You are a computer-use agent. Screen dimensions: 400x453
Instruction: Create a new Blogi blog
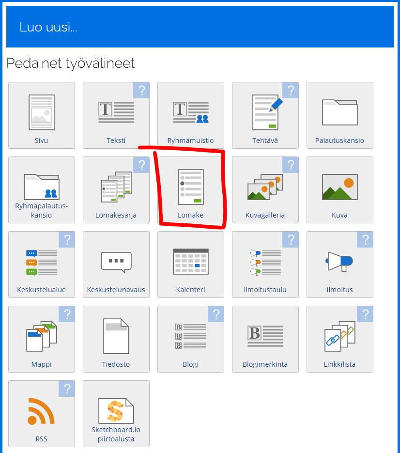point(191,339)
